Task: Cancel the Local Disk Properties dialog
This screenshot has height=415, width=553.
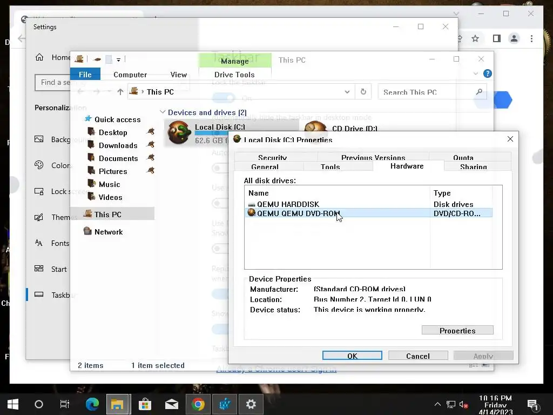Action: [418, 356]
